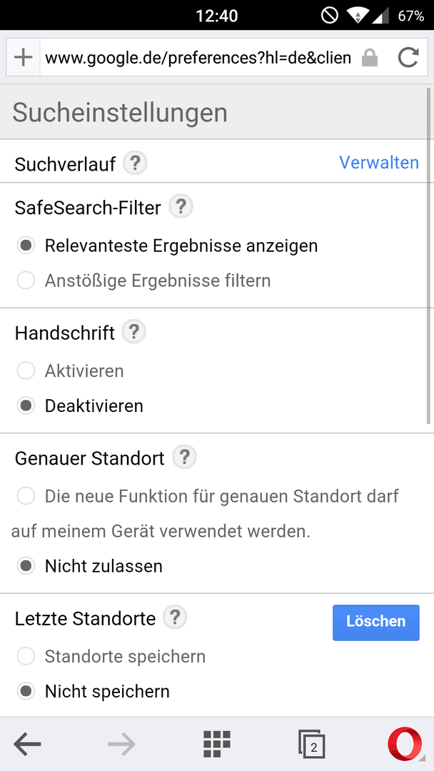Select Anstößige Ergebnisse filtern option
The width and height of the screenshot is (434, 771).
coord(26,281)
